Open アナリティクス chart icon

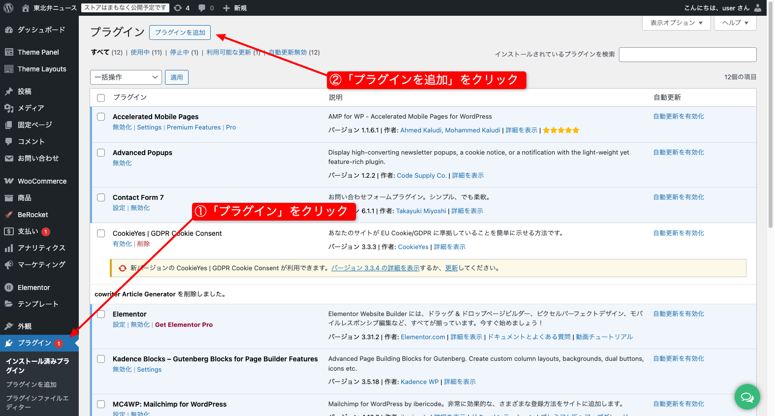[x=9, y=248]
